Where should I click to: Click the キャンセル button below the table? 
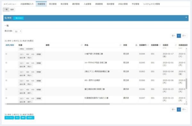[9, 118]
